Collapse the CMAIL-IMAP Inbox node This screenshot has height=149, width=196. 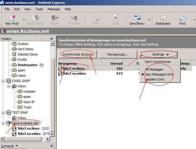tap(8, 87)
